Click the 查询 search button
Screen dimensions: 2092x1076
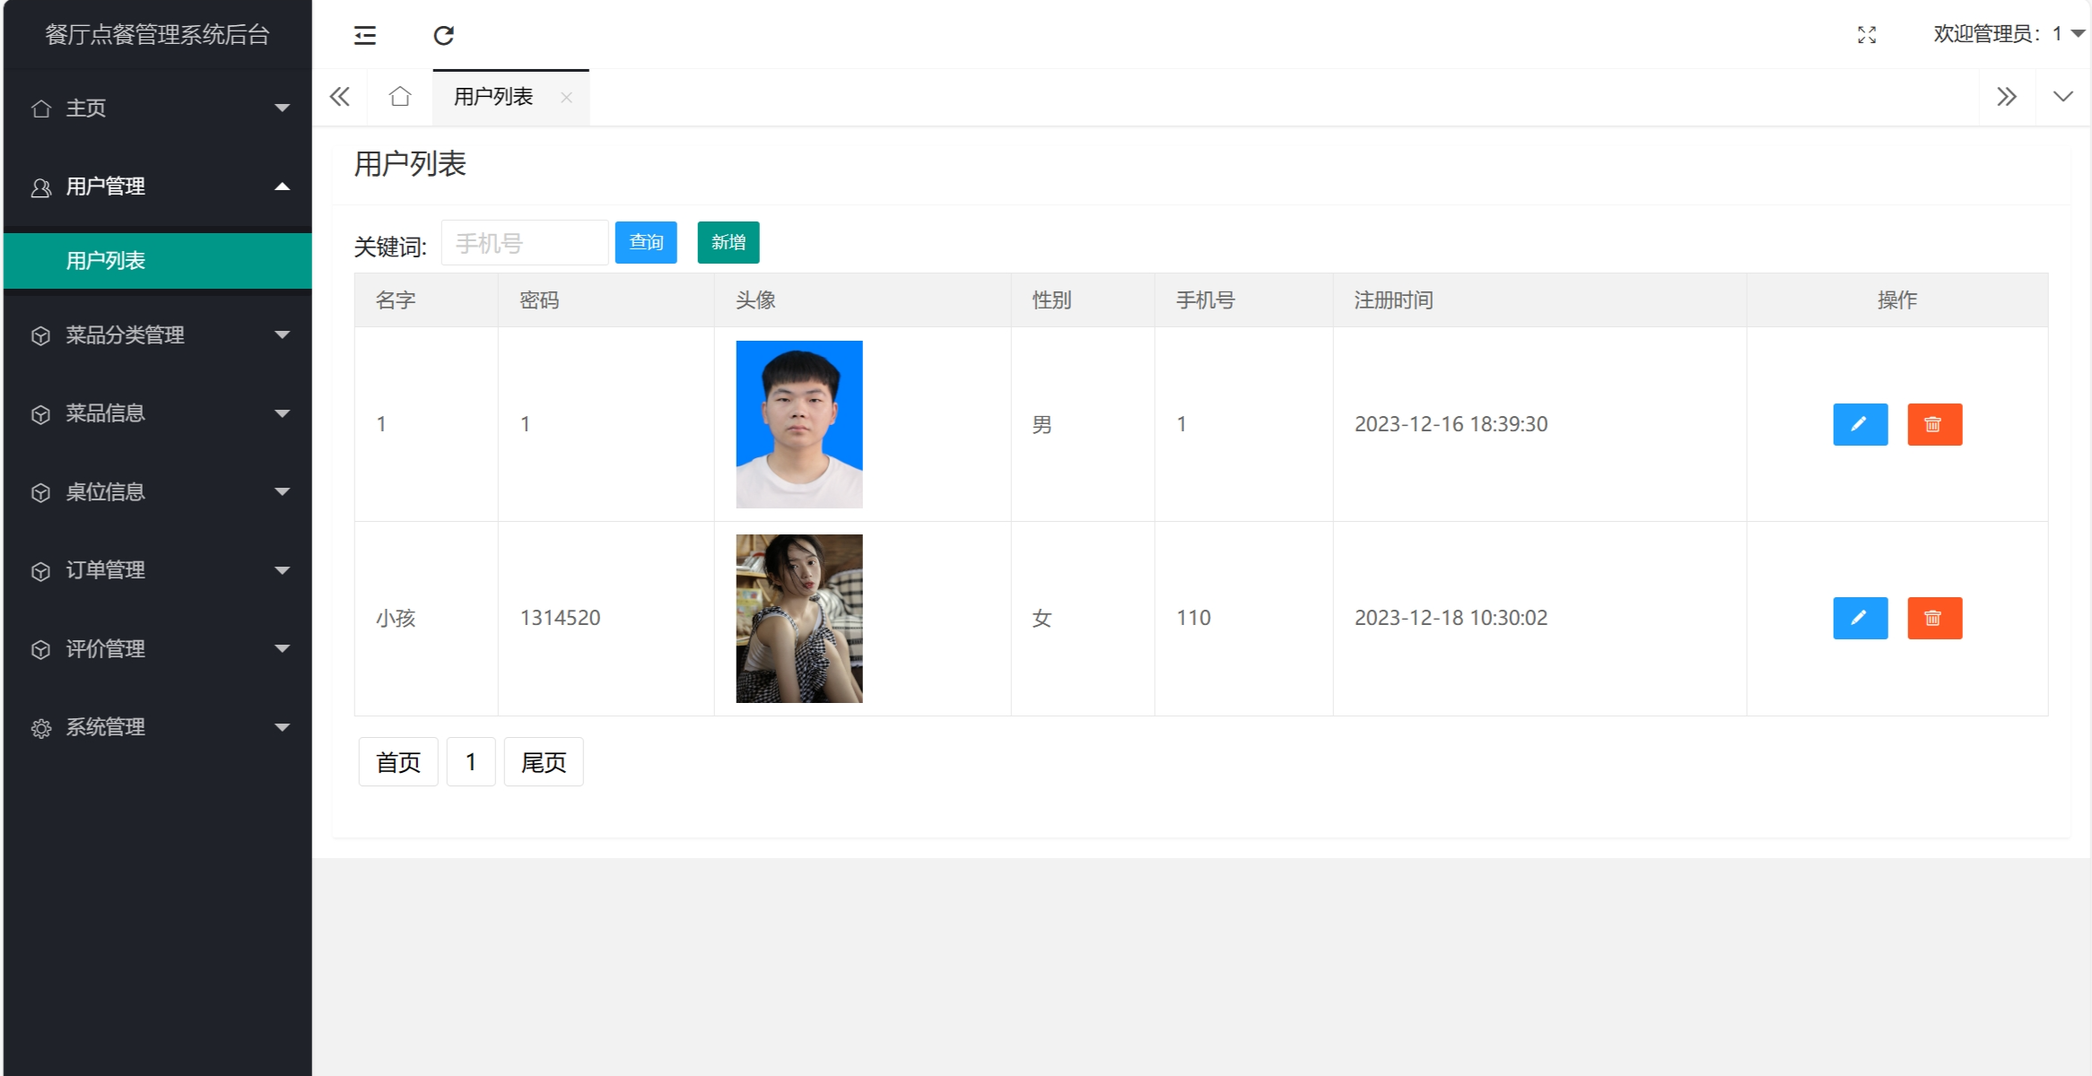[x=645, y=242]
